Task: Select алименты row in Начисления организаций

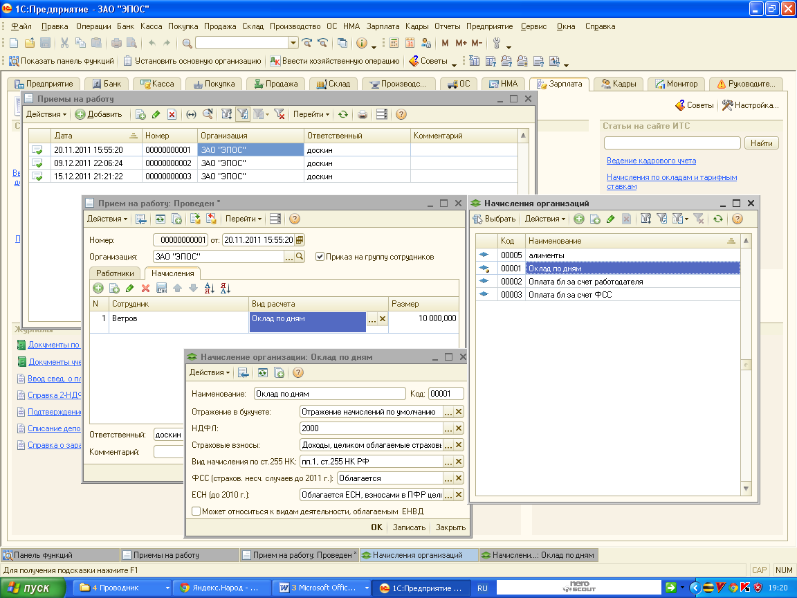Action: 608,255
